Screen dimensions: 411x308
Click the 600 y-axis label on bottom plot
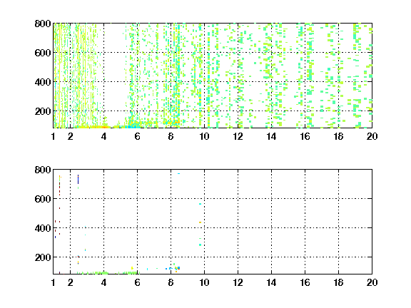(43, 199)
